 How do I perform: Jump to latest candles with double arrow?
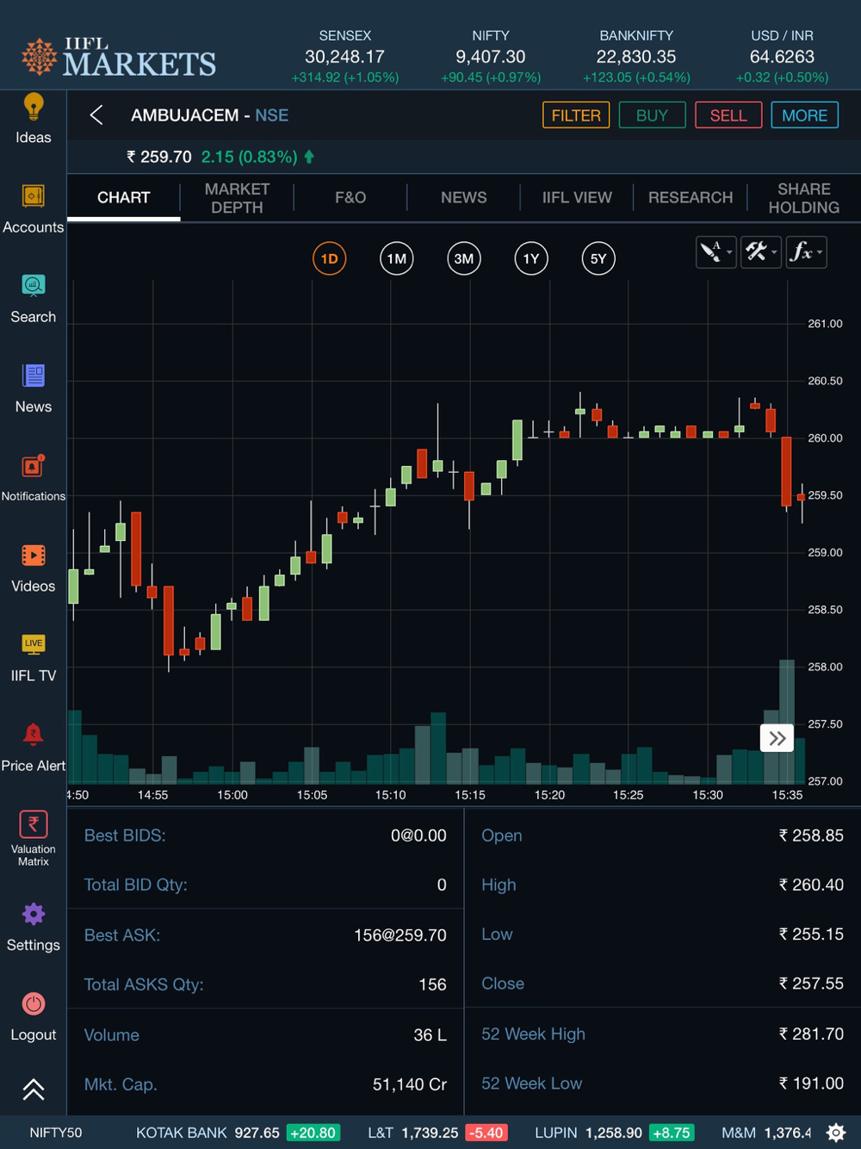pos(777,738)
